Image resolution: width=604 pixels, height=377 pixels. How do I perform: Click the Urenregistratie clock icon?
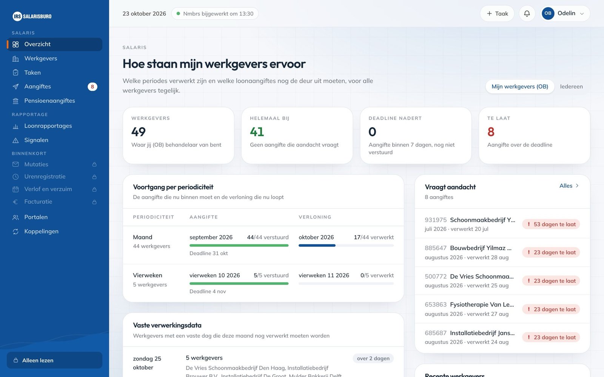[15, 177]
